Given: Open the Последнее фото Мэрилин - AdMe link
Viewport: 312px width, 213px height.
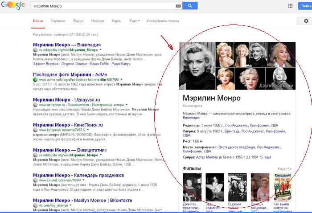Looking at the screenshot, I should pos(69,74).
